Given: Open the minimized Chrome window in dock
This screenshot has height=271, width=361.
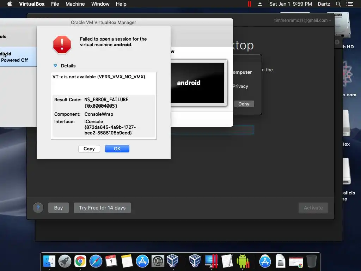Looking at the screenshot, I should [x=296, y=261].
